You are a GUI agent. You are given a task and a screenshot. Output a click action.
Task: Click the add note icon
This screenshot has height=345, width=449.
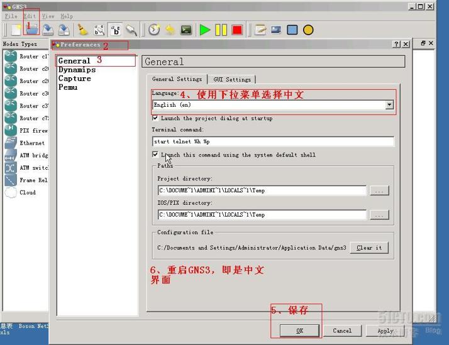click(x=260, y=30)
